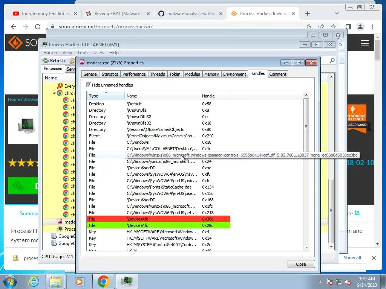Select the green \Device\Afd handle row

[x=159, y=225]
